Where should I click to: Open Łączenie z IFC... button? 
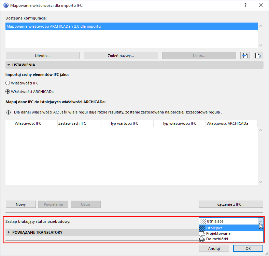coord(231,204)
